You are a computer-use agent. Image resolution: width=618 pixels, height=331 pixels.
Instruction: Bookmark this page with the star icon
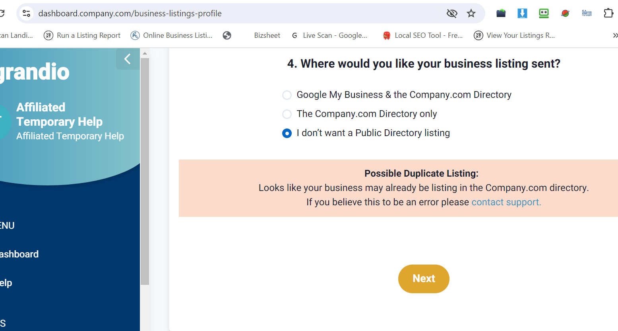pos(471,14)
